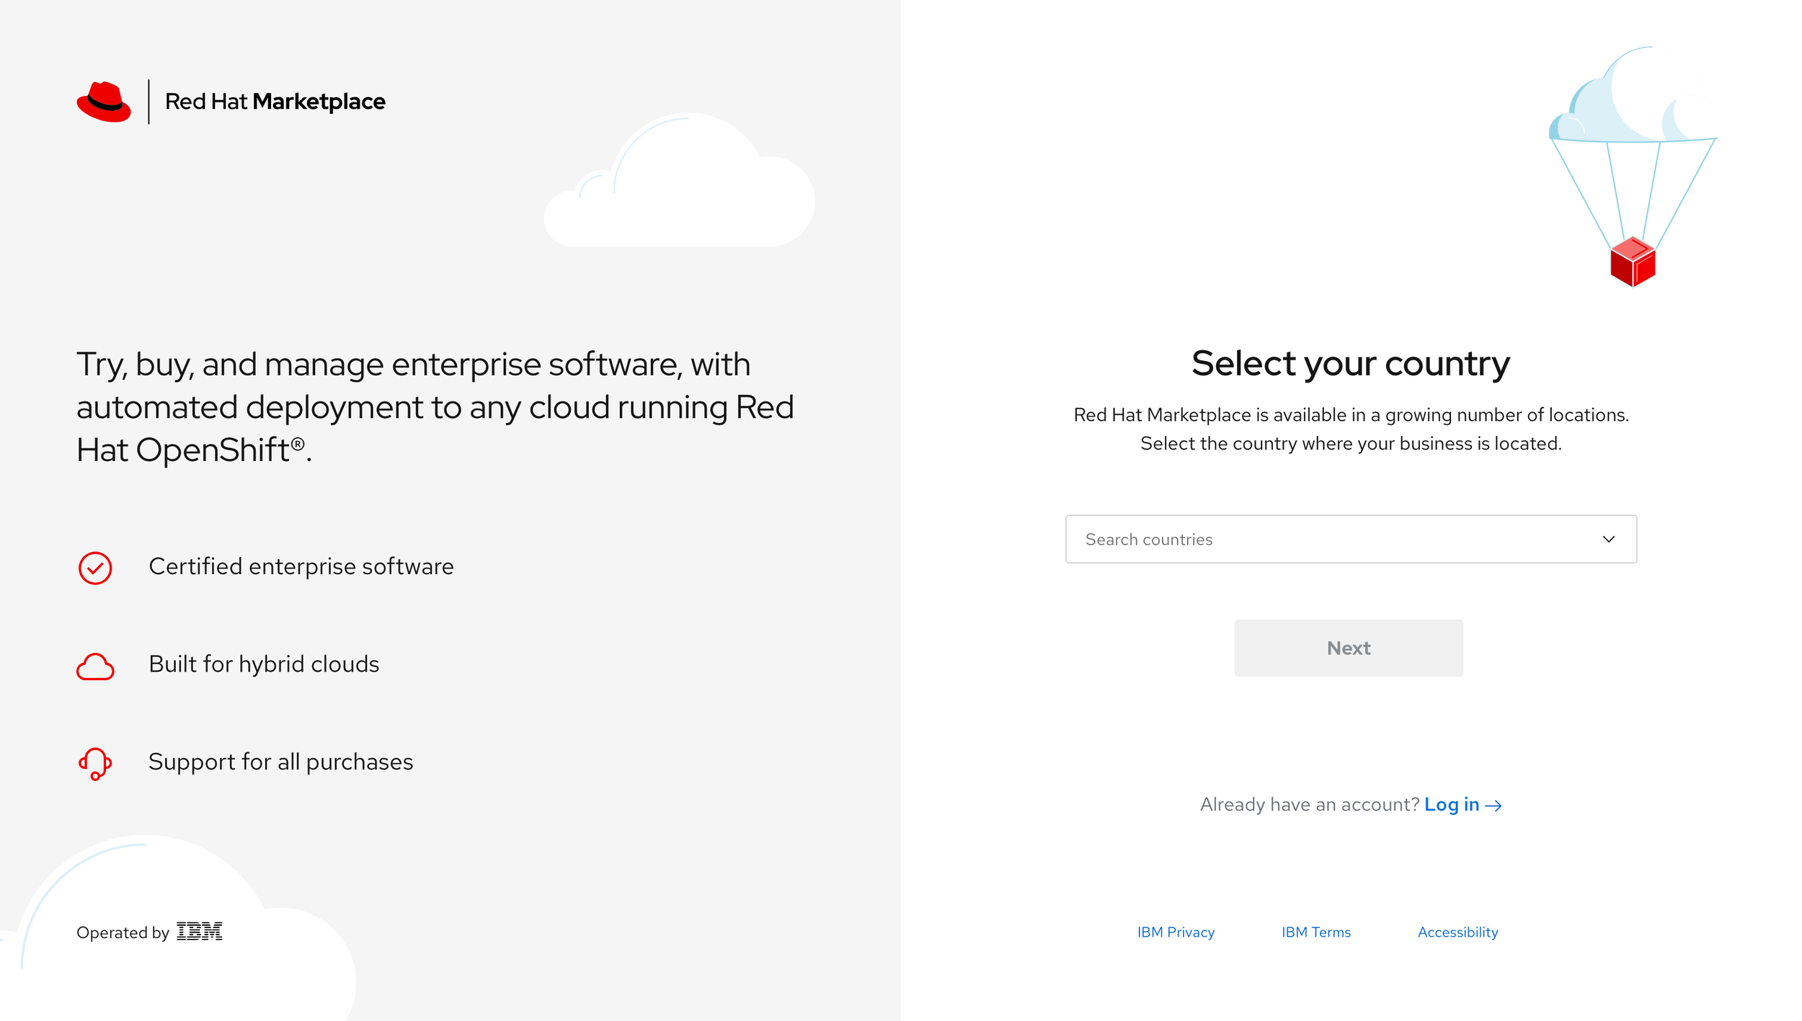Click the red fedora hat logo
The width and height of the screenshot is (1802, 1021).
click(x=104, y=102)
